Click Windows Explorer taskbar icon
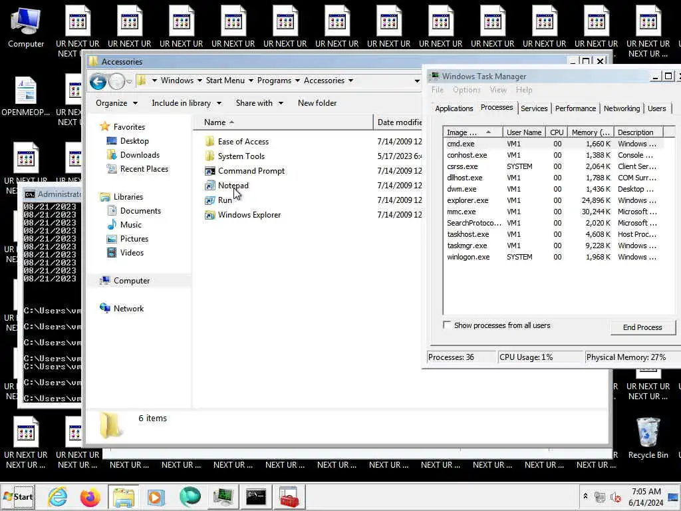The height and width of the screenshot is (511, 681). coord(124,496)
